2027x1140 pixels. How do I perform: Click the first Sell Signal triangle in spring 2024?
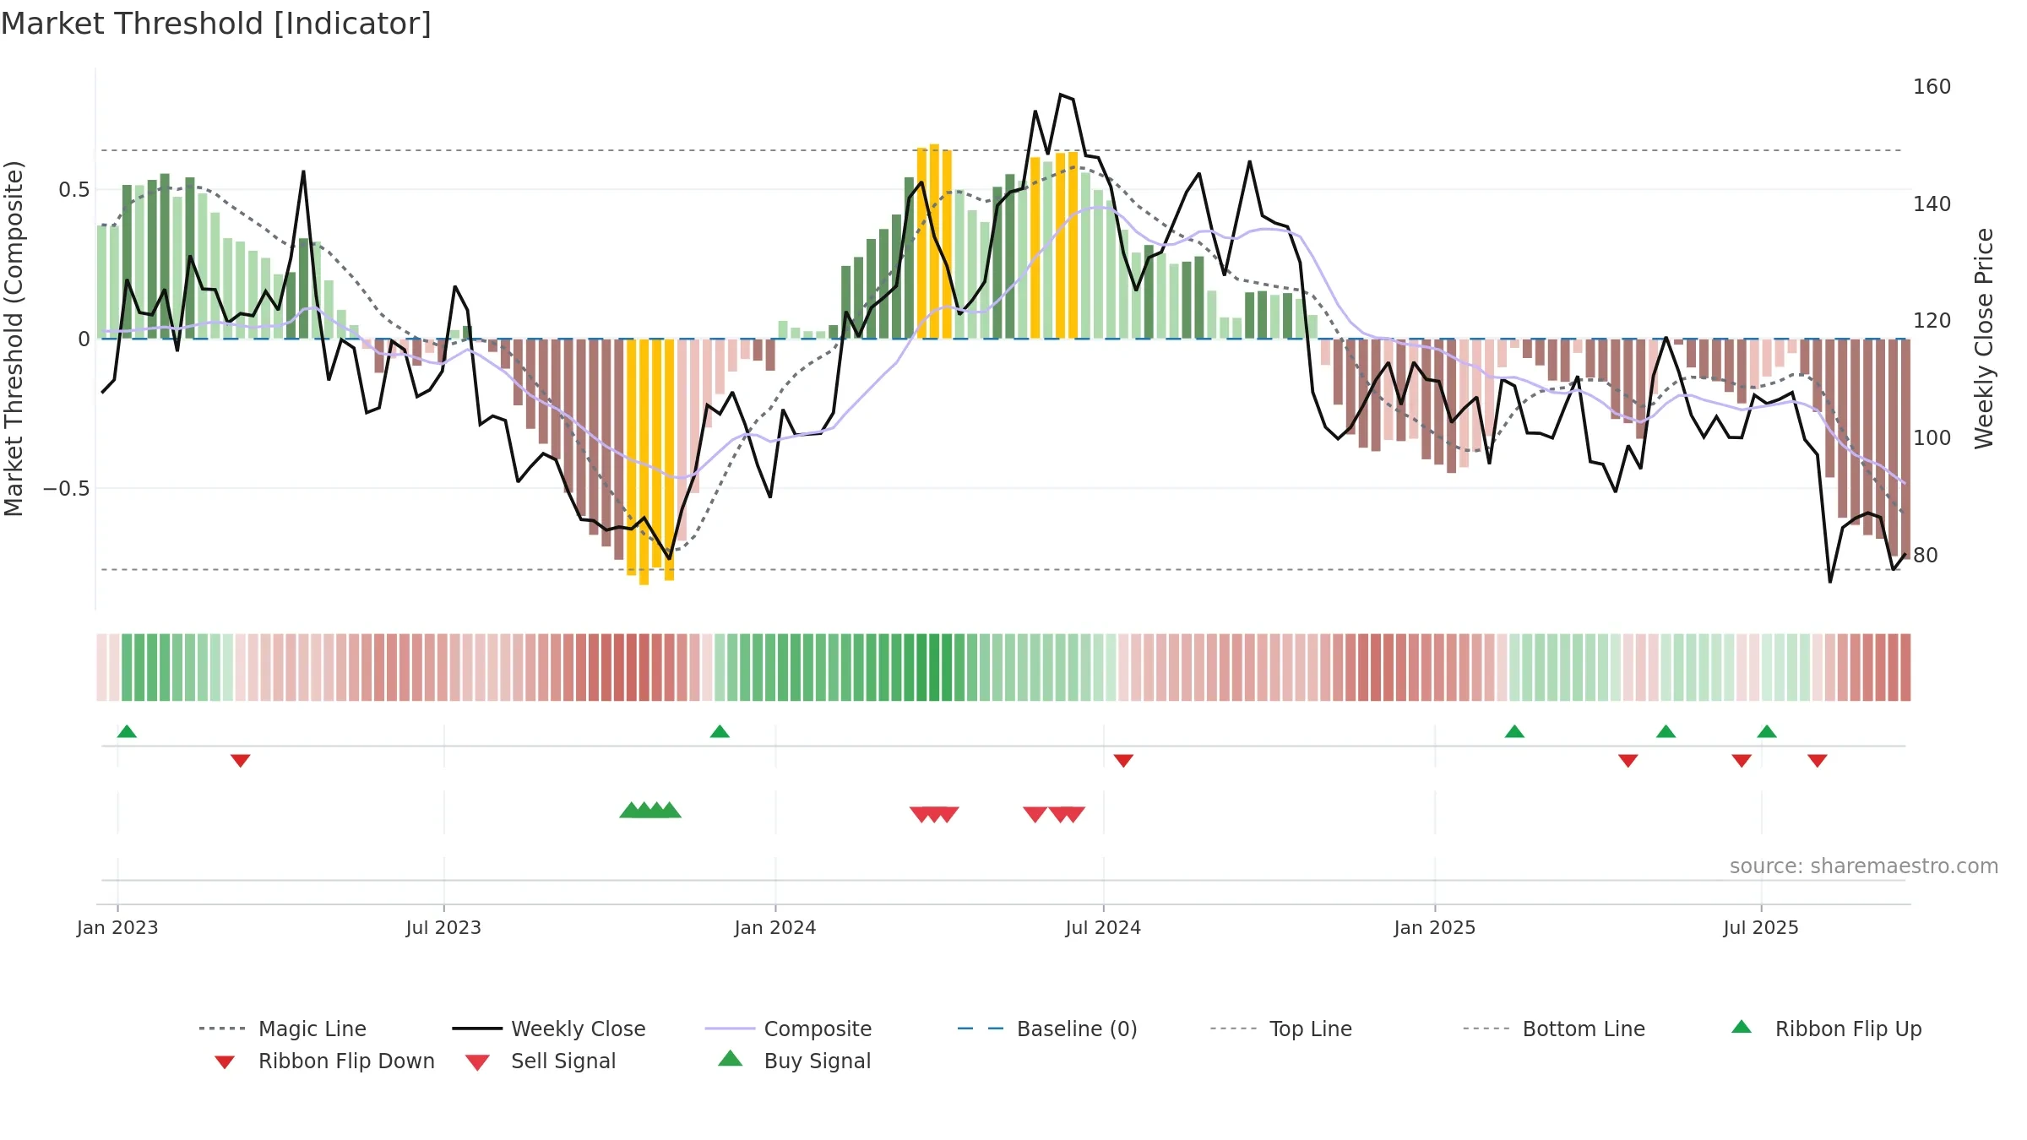pos(921,815)
